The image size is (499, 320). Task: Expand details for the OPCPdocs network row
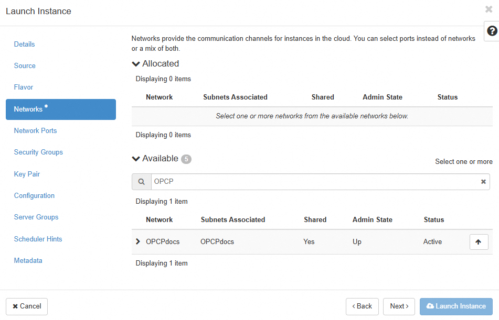click(138, 241)
